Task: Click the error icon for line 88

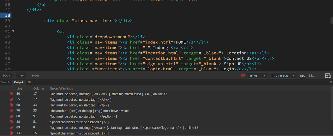Action: click(11, 122)
